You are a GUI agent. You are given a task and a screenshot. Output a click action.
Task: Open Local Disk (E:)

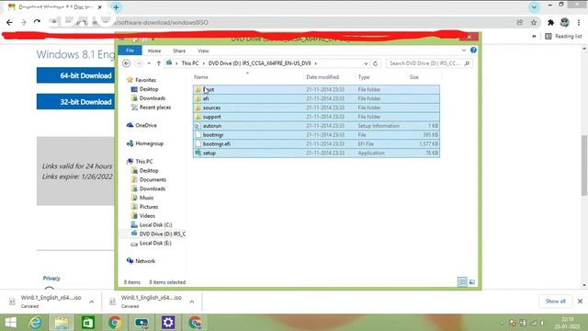coord(151,243)
